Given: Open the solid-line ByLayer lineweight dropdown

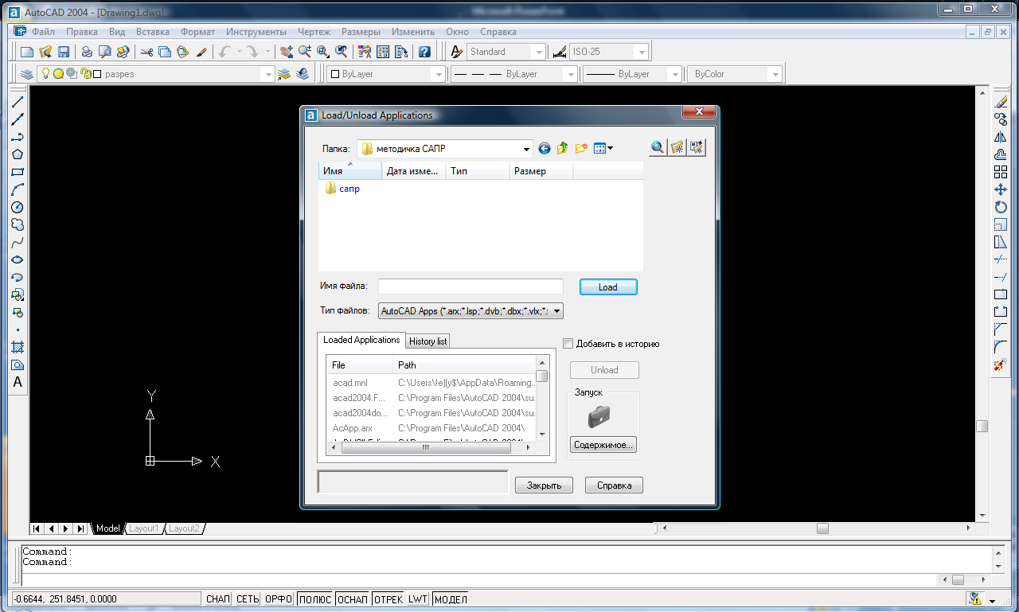Looking at the screenshot, I should (x=675, y=74).
